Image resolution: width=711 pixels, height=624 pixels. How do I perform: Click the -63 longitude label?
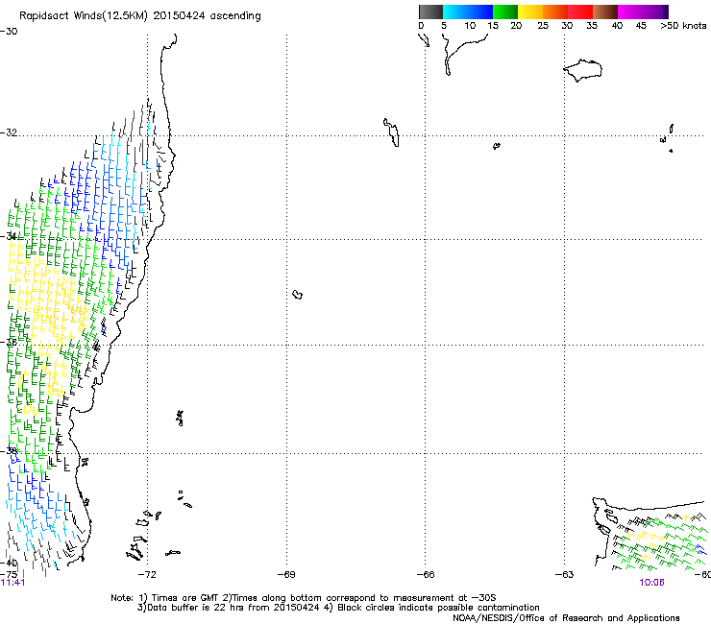[x=564, y=575]
